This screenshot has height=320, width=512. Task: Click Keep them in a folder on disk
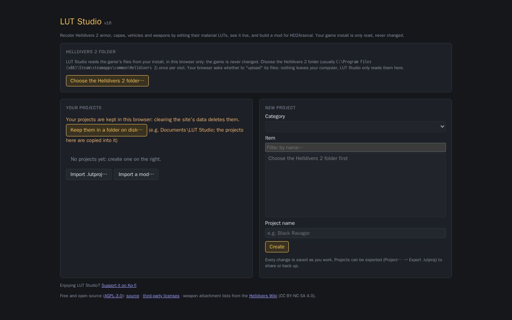106,130
